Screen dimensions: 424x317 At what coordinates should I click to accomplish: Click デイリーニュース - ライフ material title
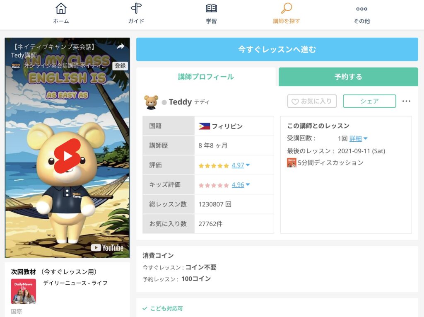[x=75, y=283]
